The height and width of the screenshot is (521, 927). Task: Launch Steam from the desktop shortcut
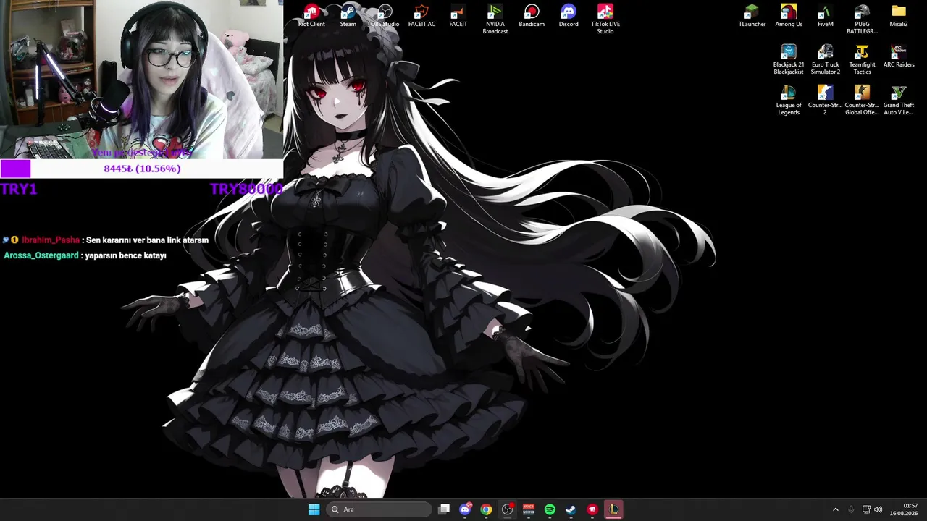tap(348, 16)
